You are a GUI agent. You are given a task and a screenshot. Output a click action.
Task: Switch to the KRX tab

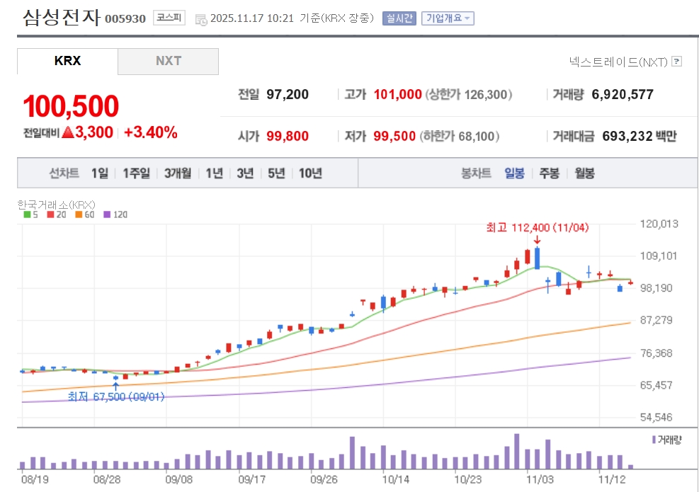tap(67, 62)
